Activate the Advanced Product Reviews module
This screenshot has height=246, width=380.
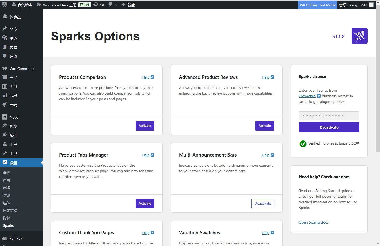[265, 126]
